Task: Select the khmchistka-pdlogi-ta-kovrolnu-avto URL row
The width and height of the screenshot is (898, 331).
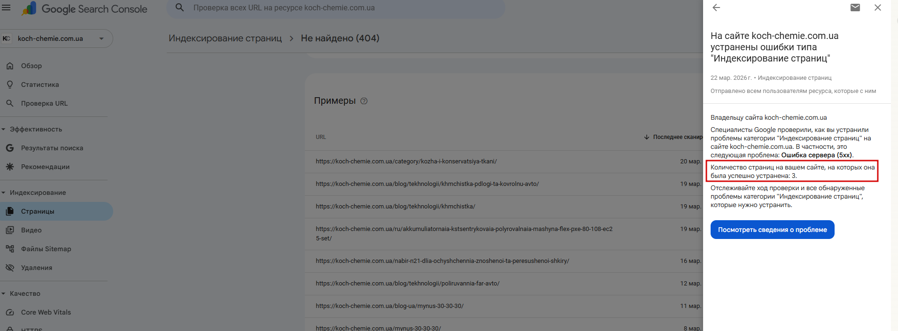Action: point(504,184)
